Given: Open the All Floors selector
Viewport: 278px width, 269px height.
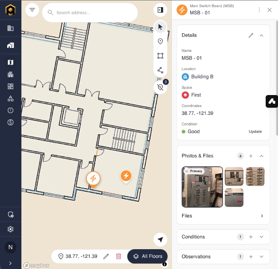Looking at the screenshot, I should pyautogui.click(x=147, y=256).
